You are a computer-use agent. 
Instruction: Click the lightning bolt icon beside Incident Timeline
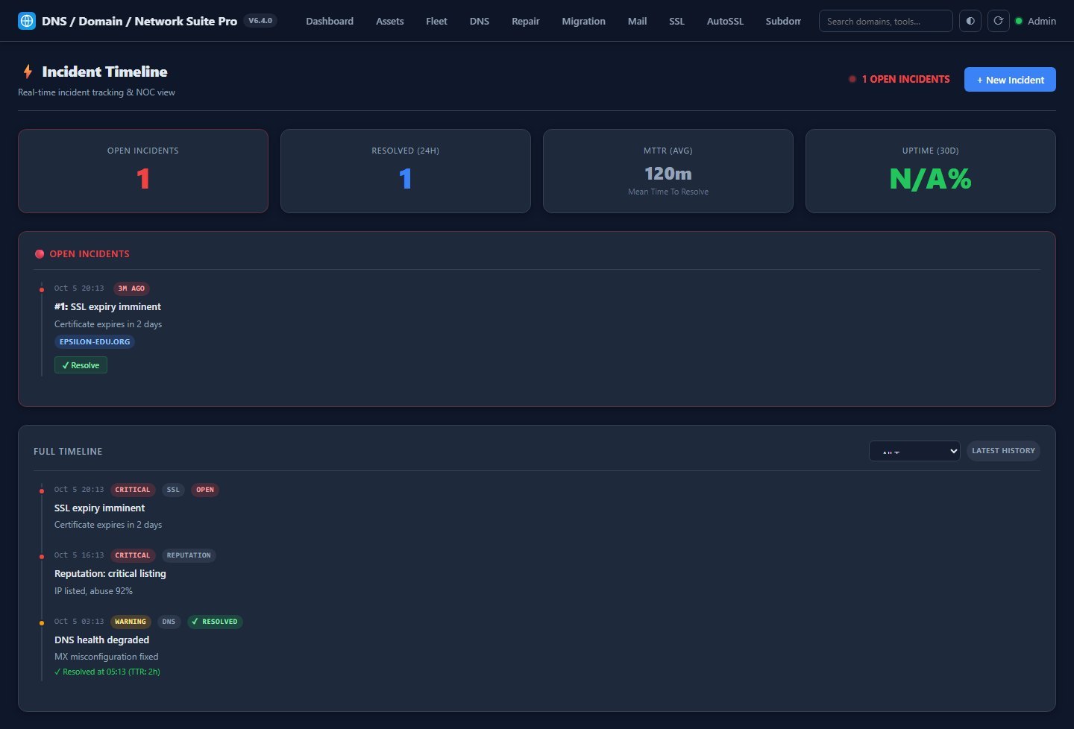28,72
